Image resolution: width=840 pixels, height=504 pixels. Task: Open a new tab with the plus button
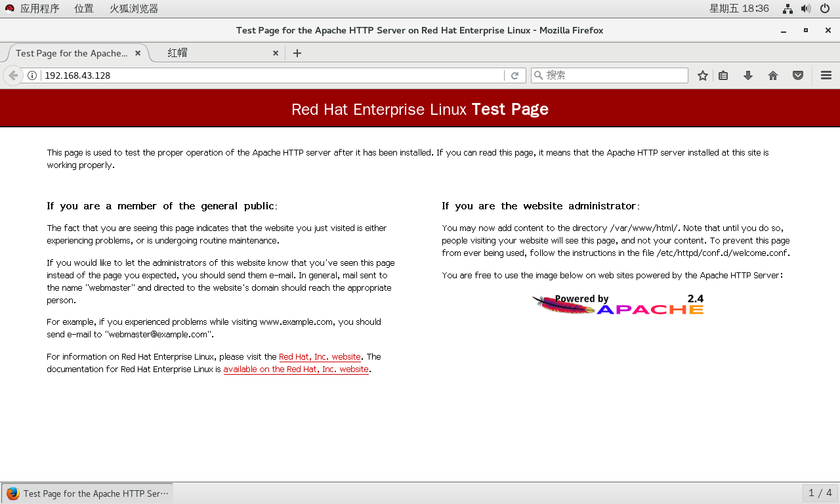point(297,53)
